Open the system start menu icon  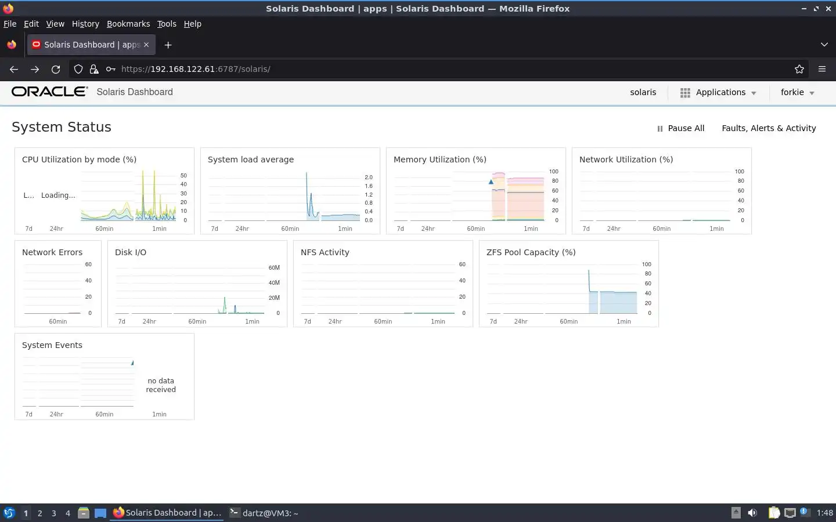click(x=9, y=513)
